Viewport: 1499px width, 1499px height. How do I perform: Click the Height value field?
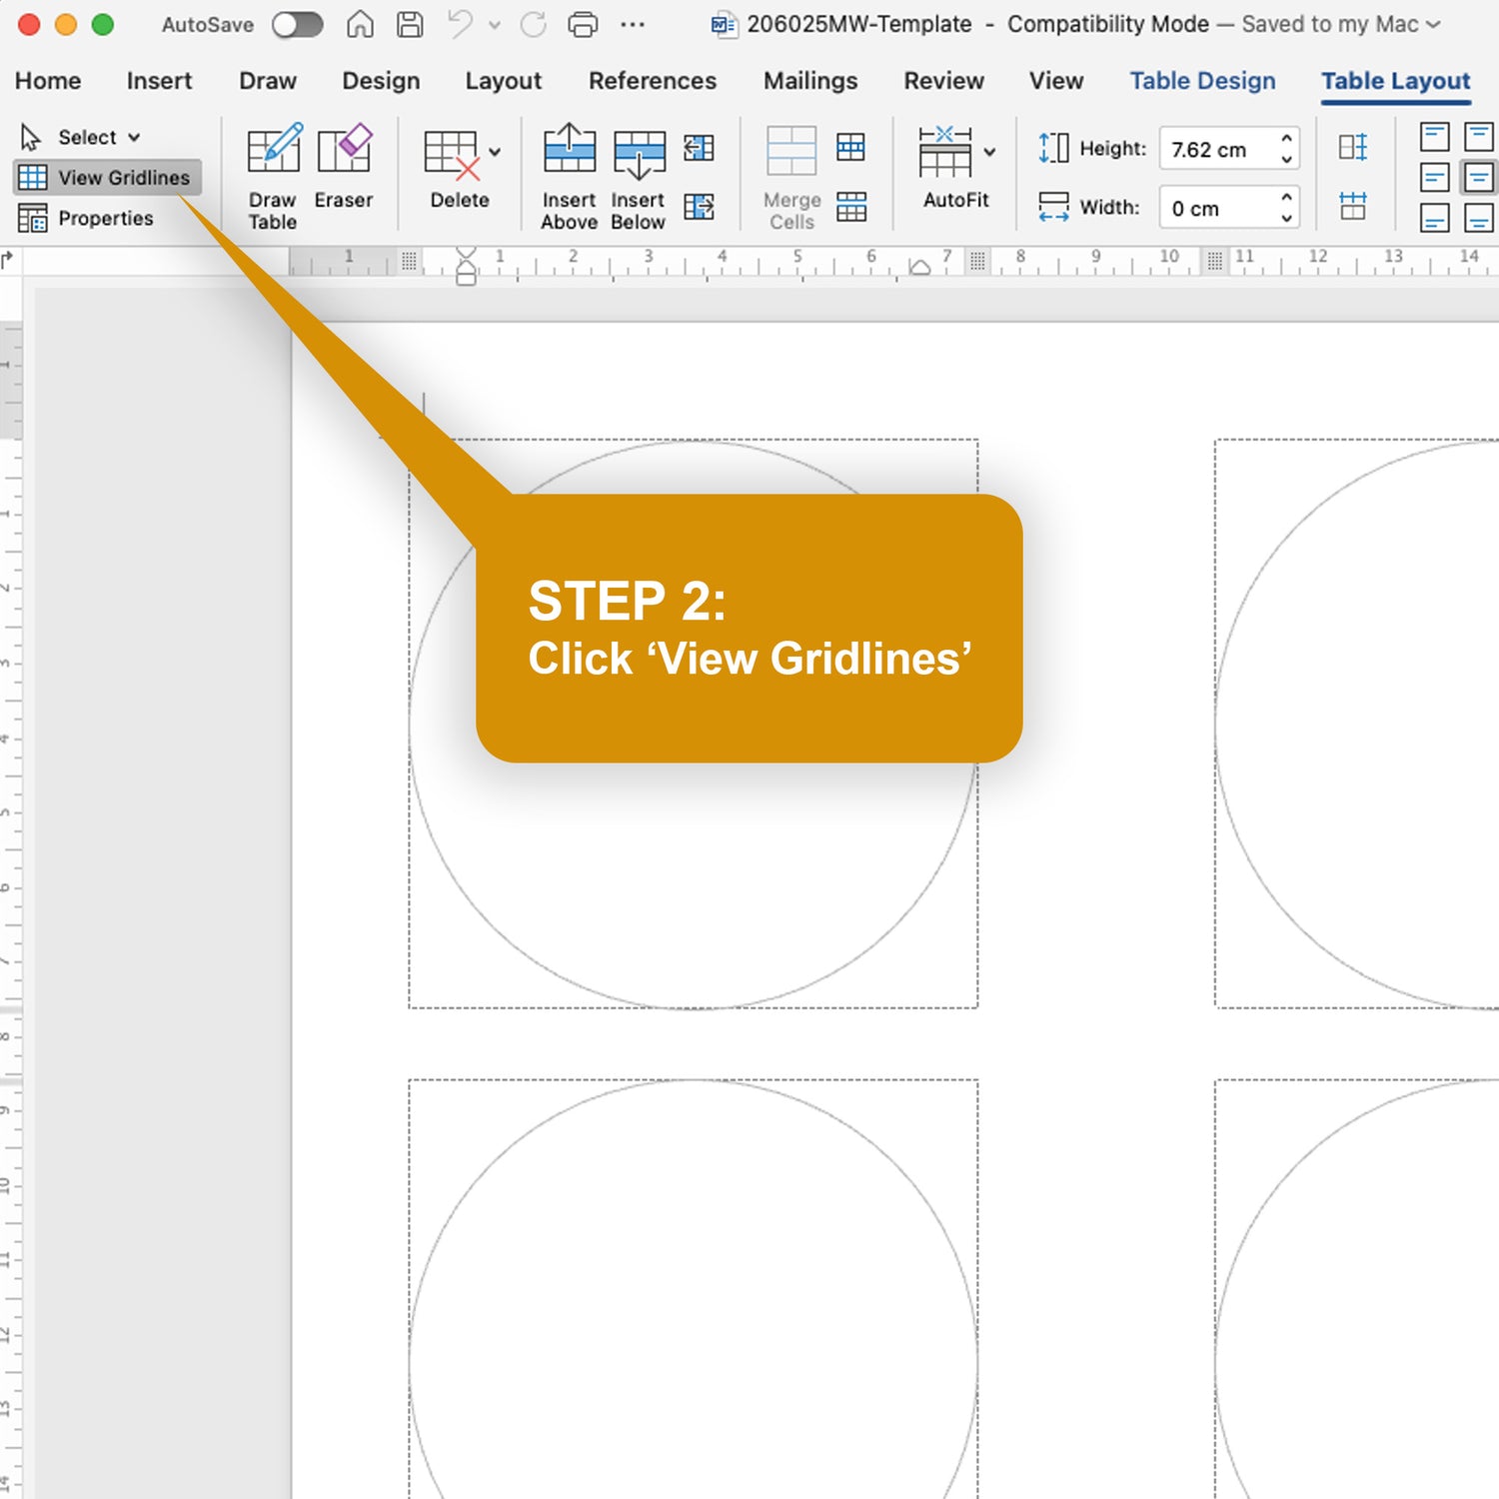tap(1213, 149)
